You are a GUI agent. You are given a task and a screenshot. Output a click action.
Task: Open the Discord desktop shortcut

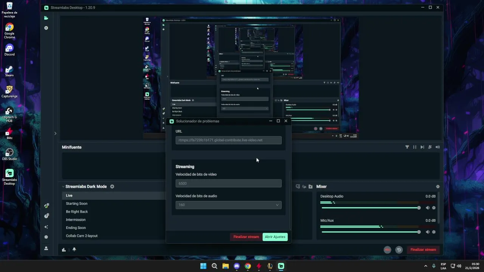click(x=9, y=50)
